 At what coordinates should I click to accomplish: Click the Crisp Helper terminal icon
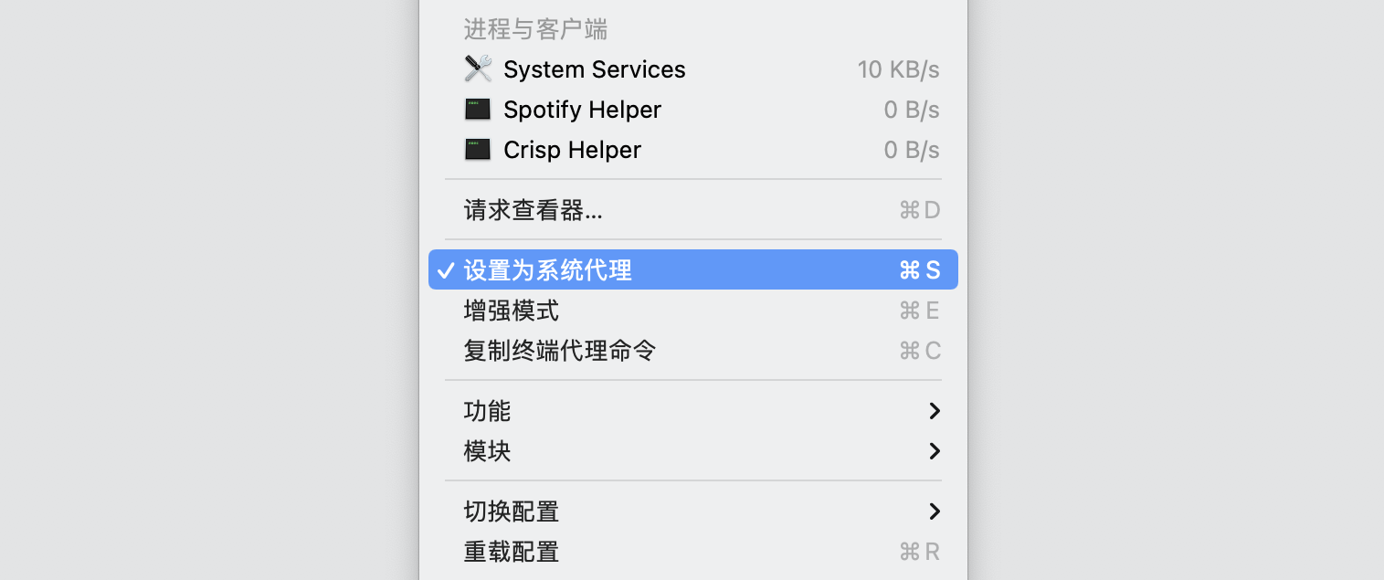[478, 150]
